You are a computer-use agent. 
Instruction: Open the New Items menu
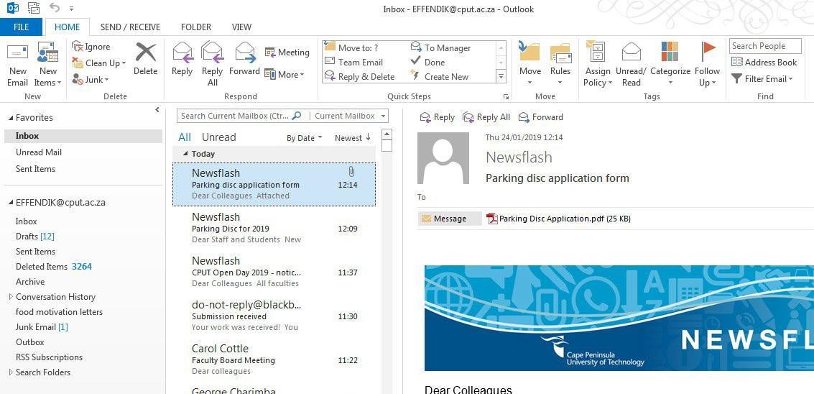tap(47, 65)
